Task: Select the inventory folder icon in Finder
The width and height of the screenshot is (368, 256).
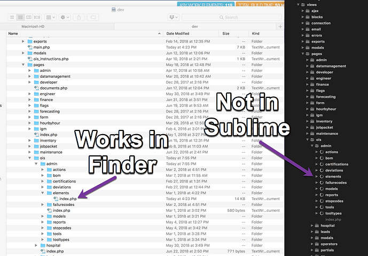Action: [36, 141]
